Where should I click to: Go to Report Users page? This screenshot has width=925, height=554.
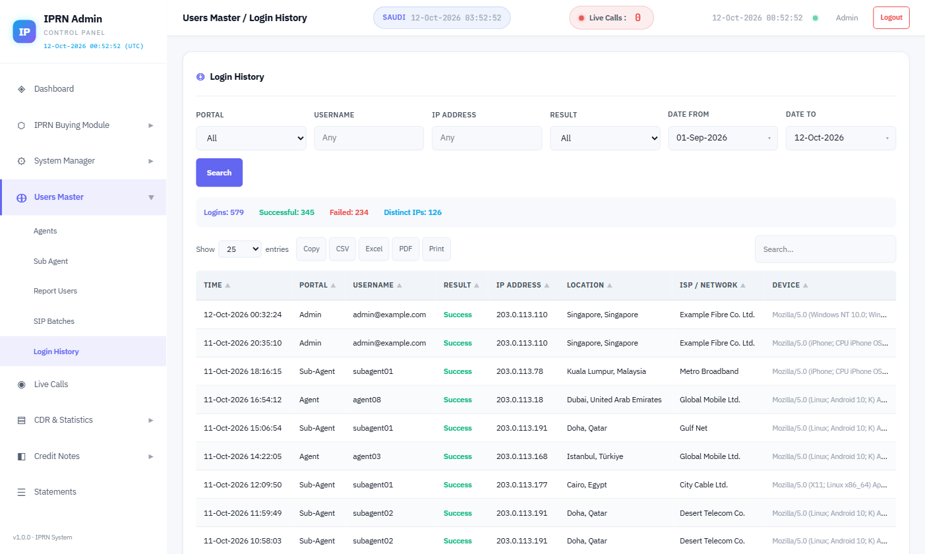point(83,291)
